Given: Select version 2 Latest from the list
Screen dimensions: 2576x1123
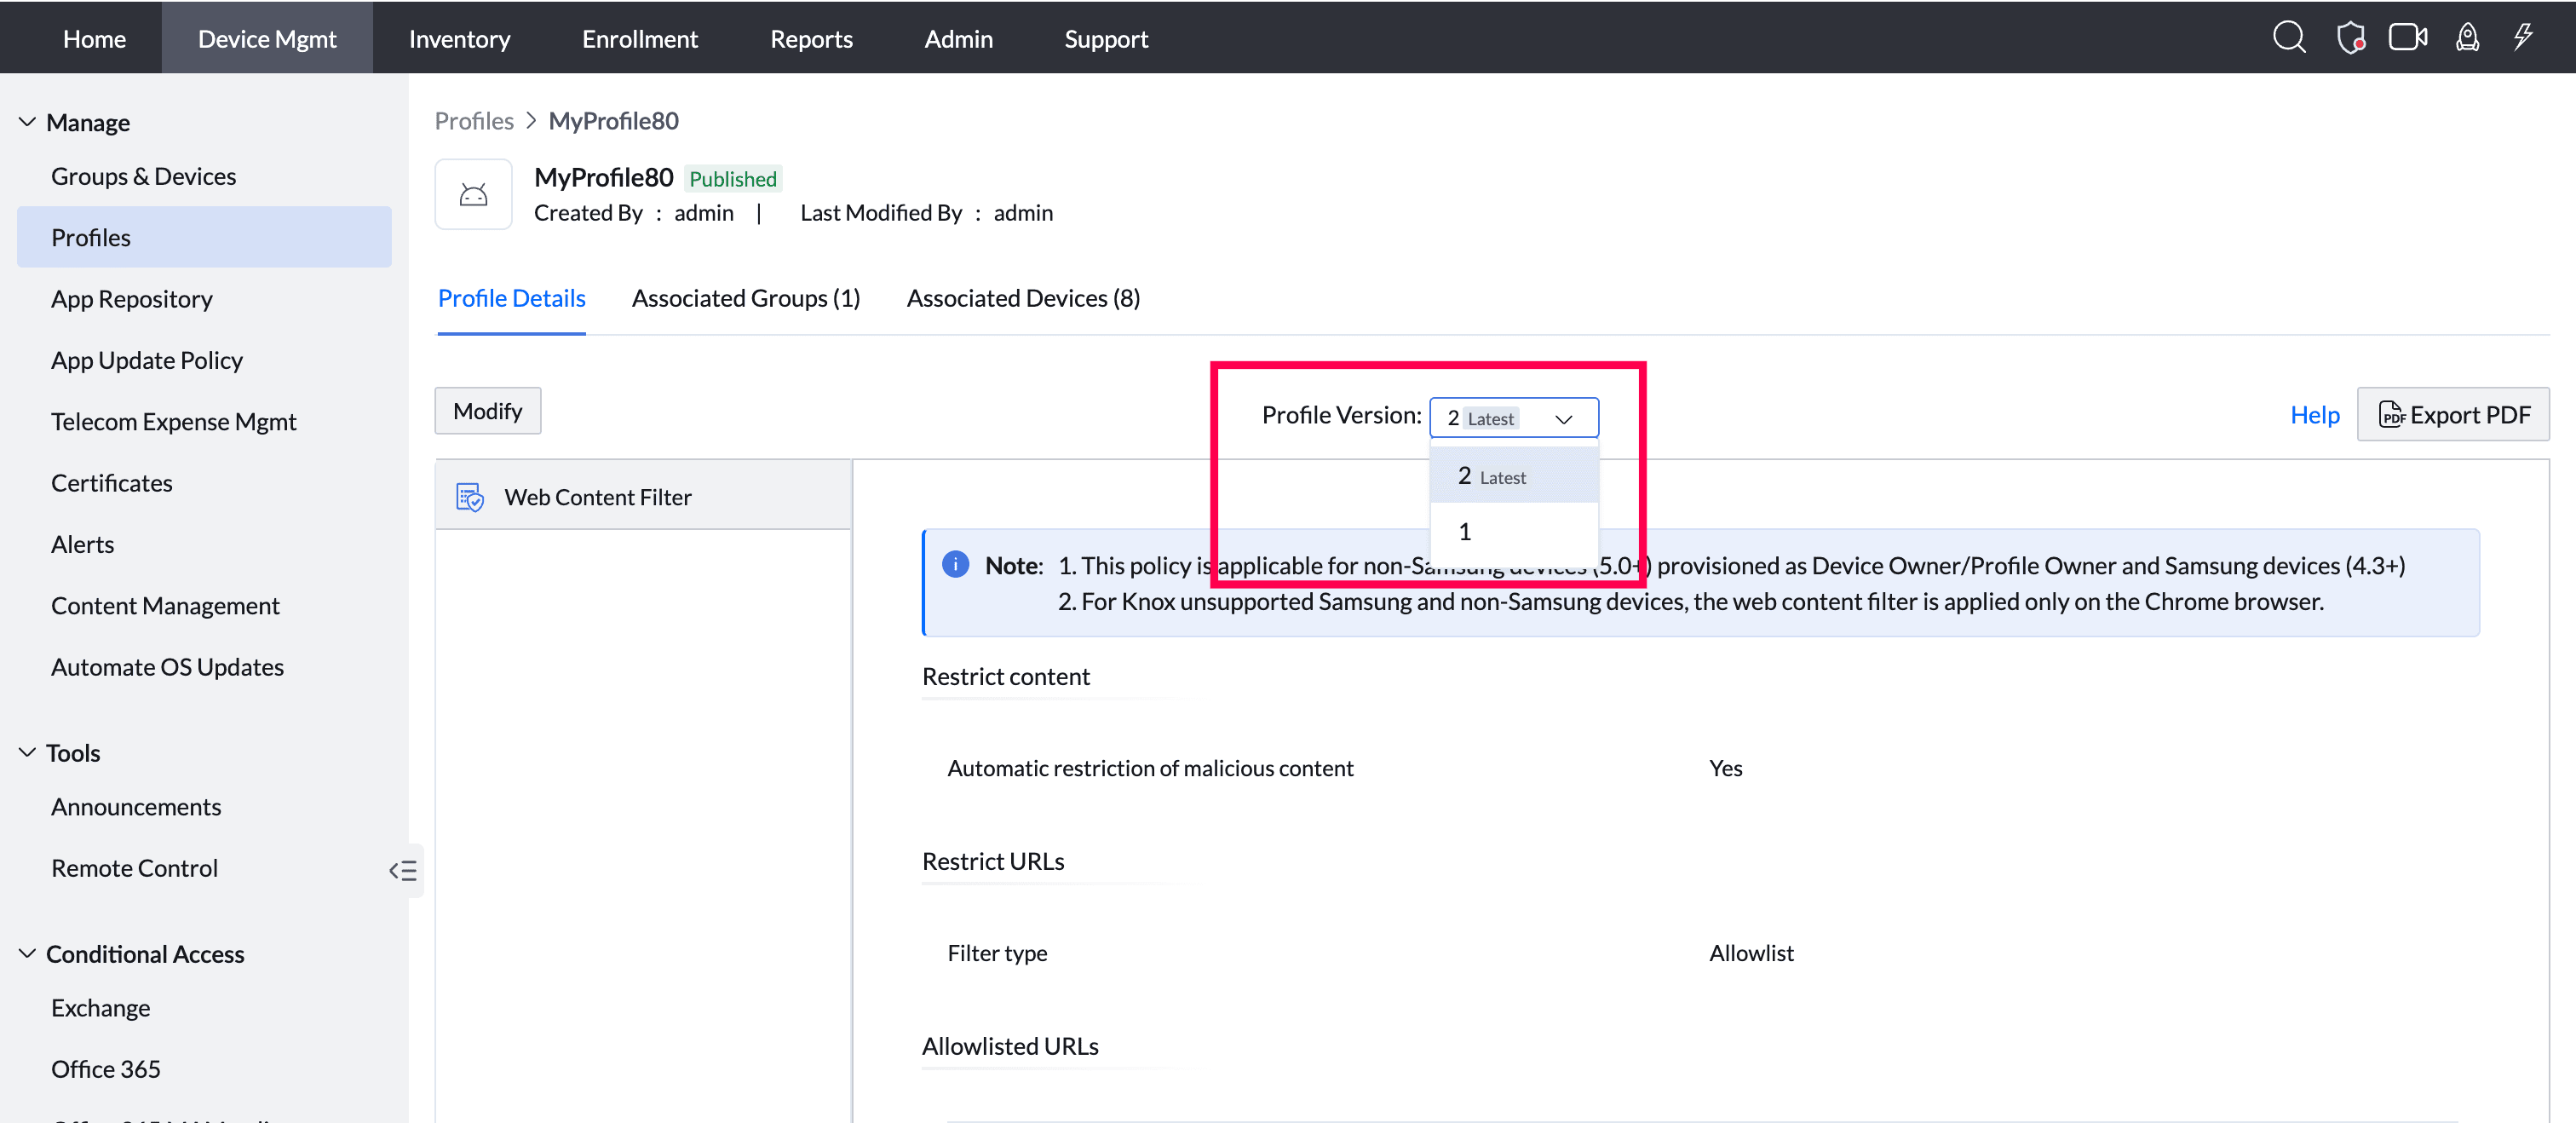Looking at the screenshot, I should (1514, 476).
